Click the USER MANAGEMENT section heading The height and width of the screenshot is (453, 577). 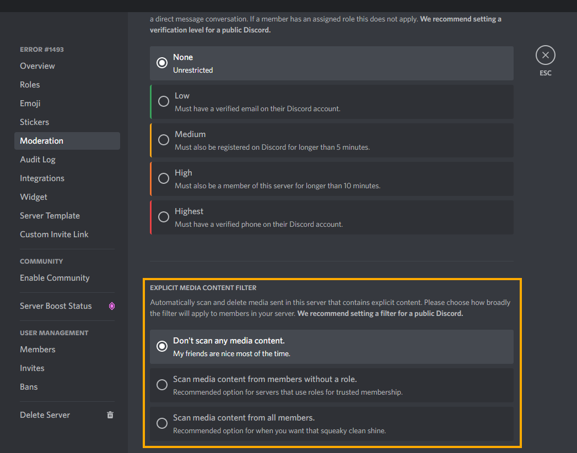point(54,333)
